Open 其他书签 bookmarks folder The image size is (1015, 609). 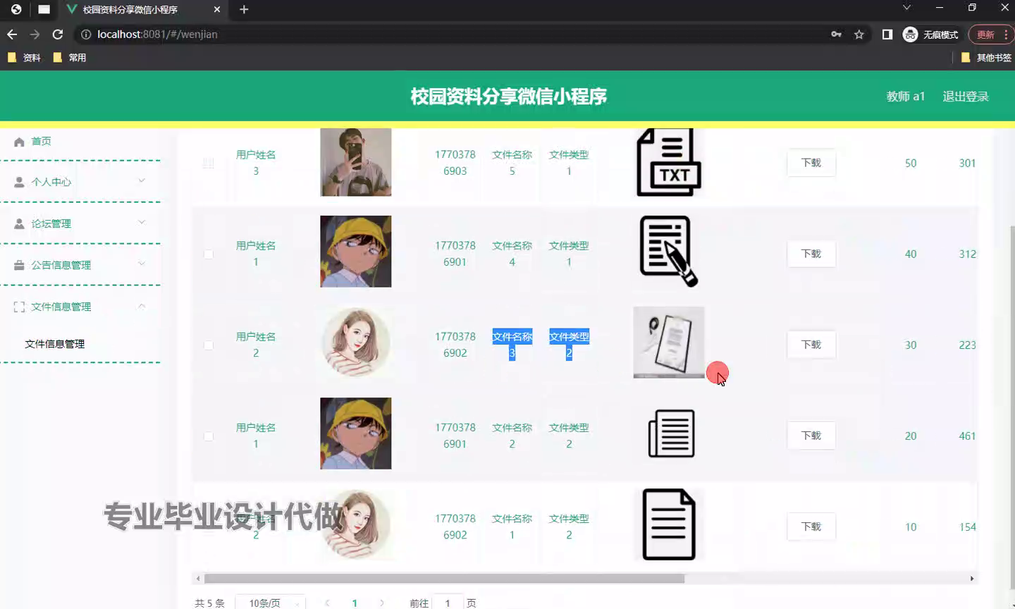986,58
